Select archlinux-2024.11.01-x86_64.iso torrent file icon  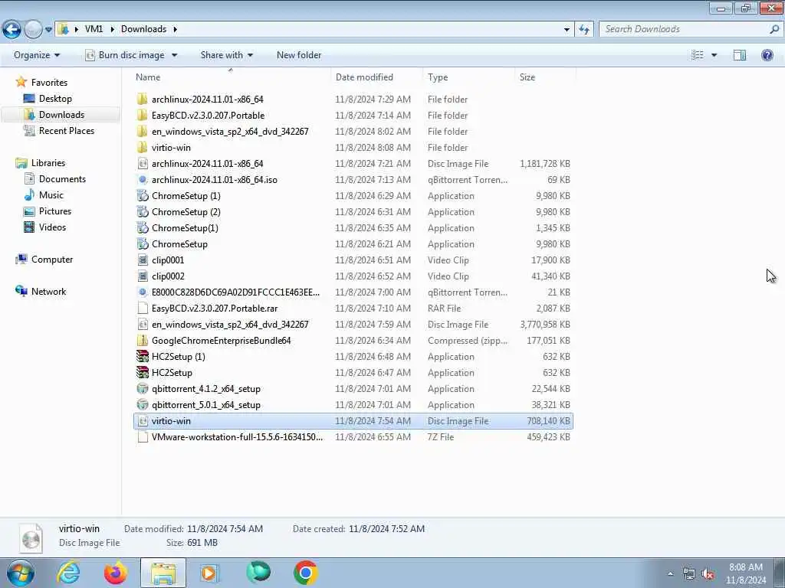[x=143, y=179]
